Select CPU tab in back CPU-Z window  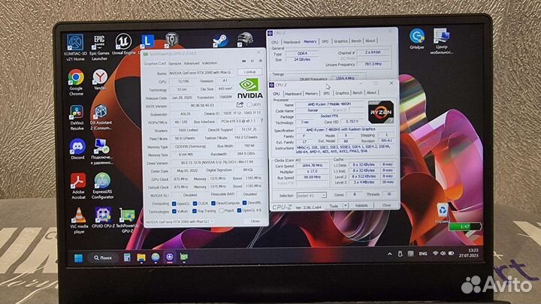(x=275, y=42)
